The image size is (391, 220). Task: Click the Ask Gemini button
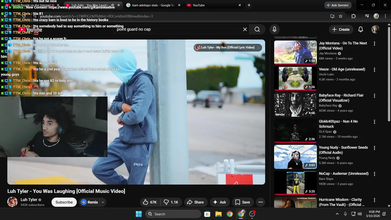pos(338,5)
